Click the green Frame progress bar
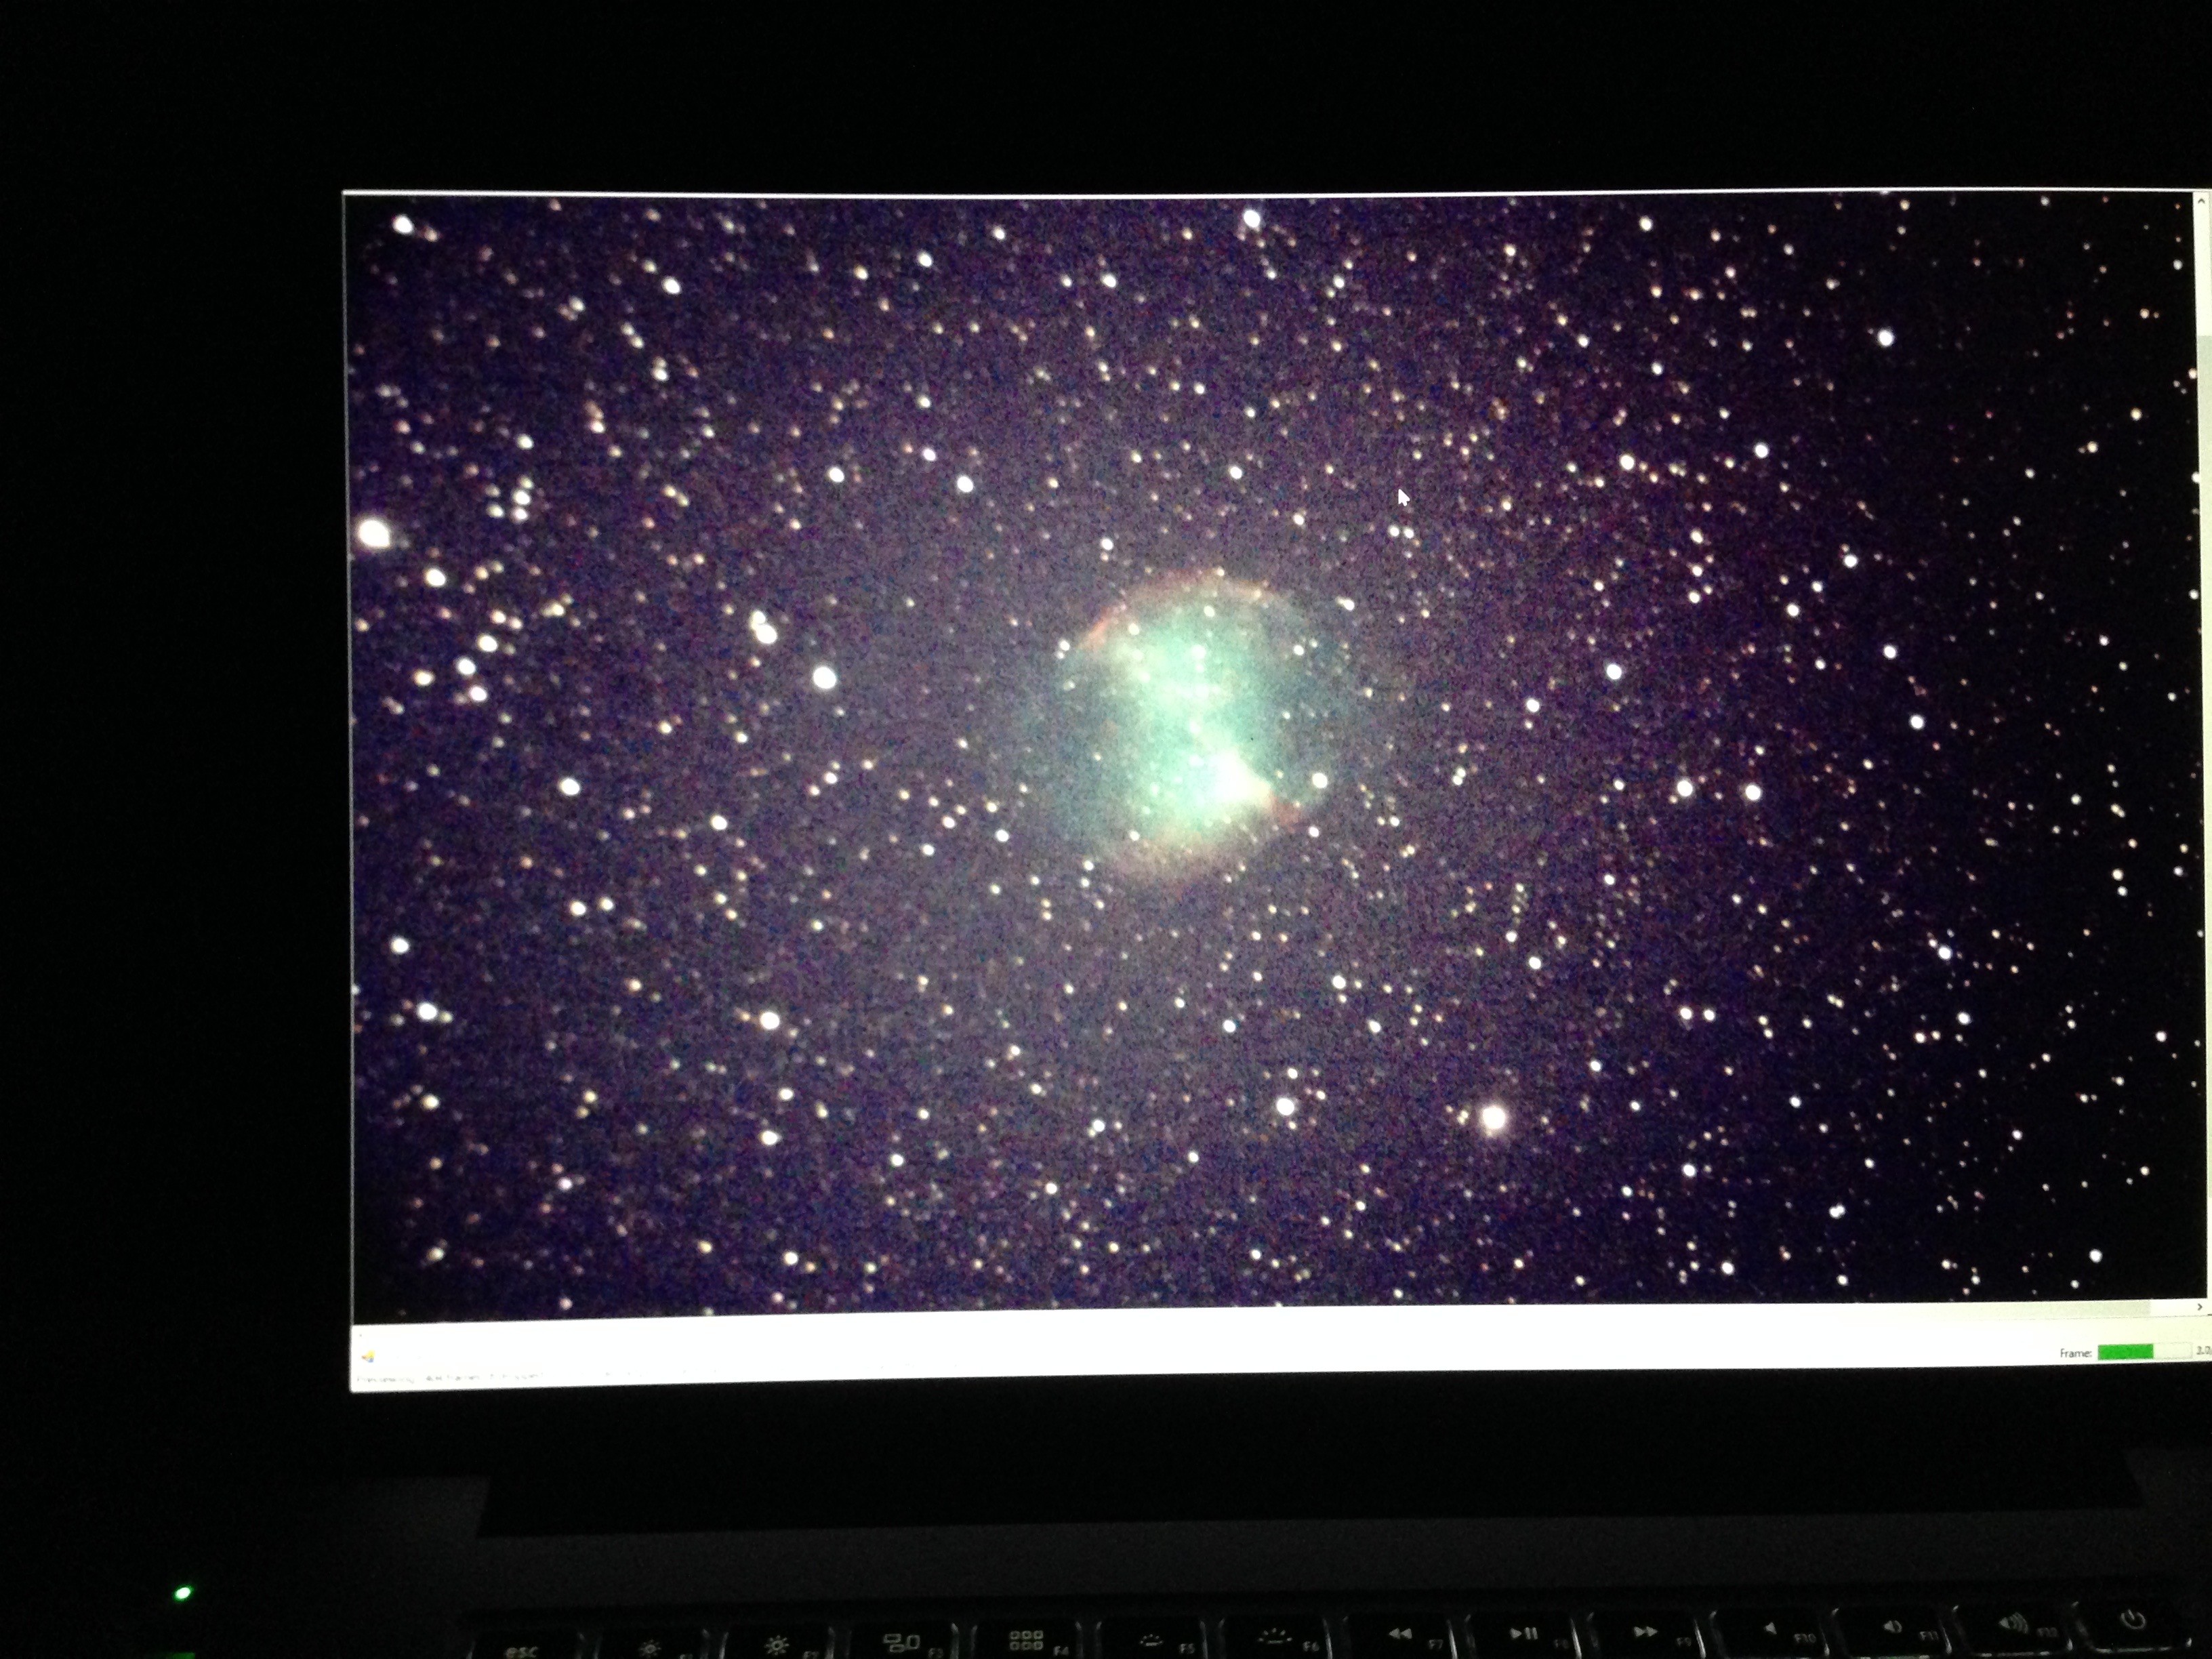Image resolution: width=2212 pixels, height=1659 pixels. coord(2125,1352)
